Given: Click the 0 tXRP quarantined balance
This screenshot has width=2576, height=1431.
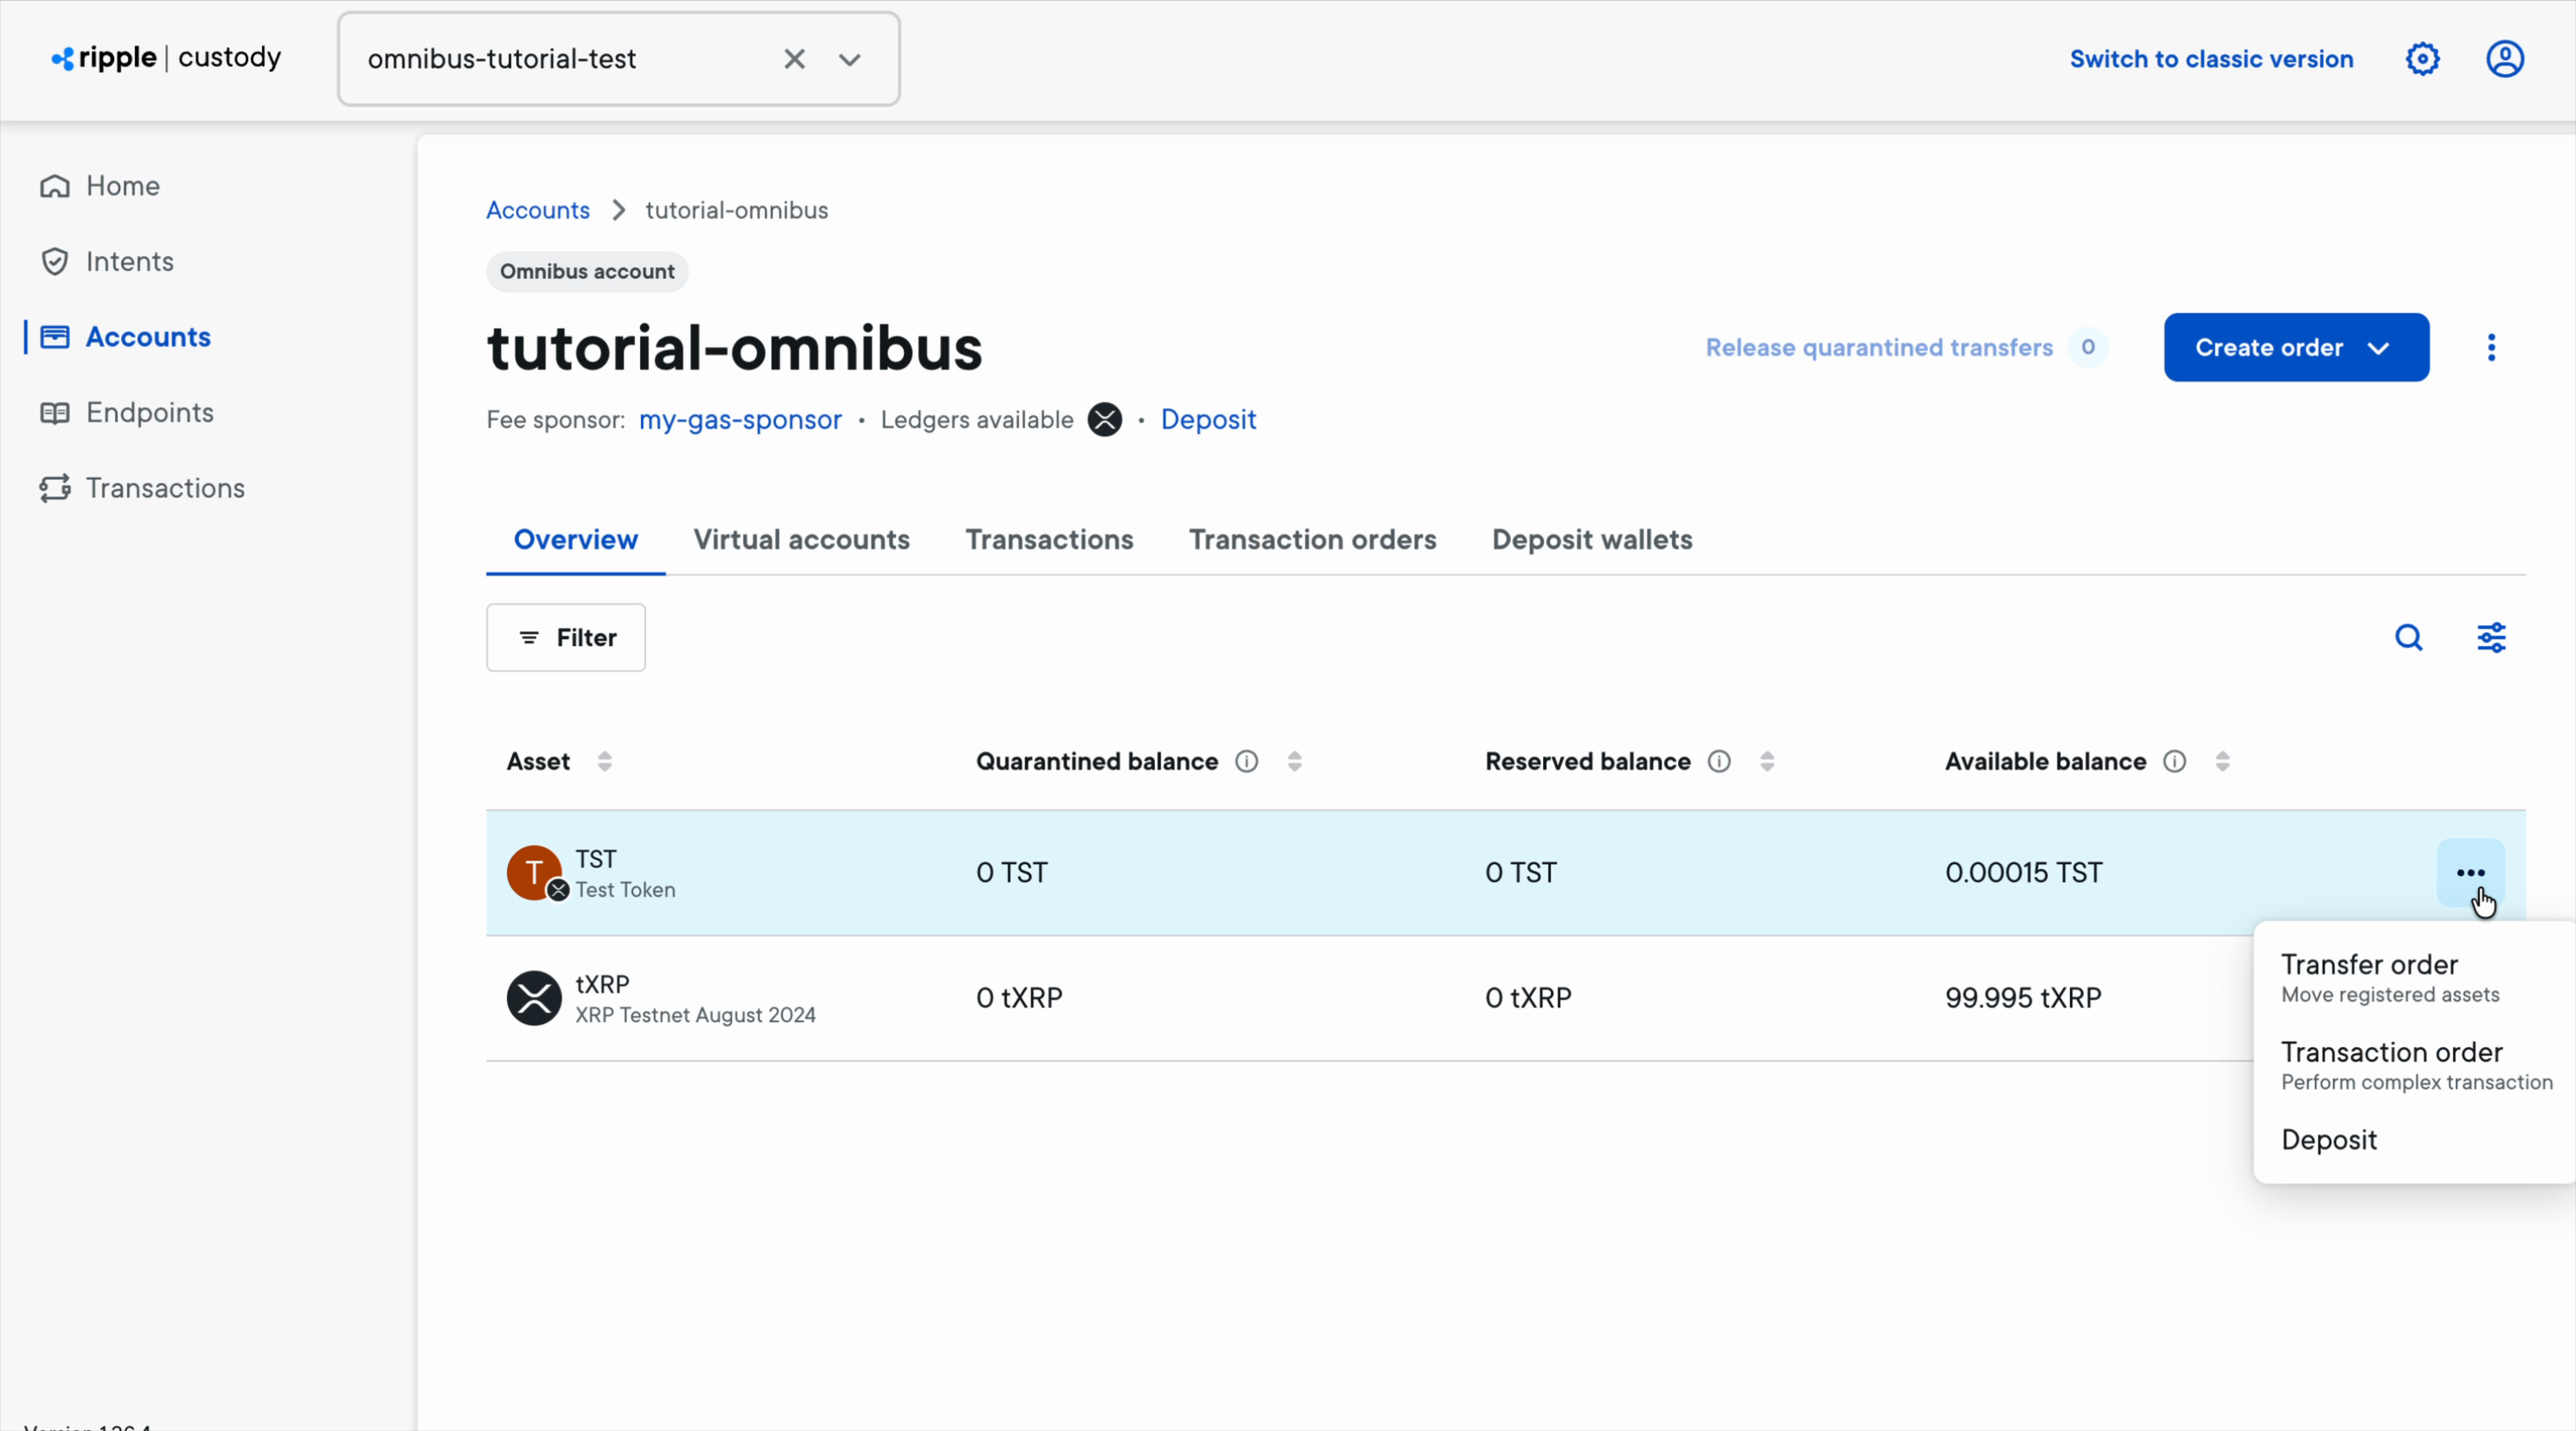Looking at the screenshot, I should click(x=1019, y=998).
